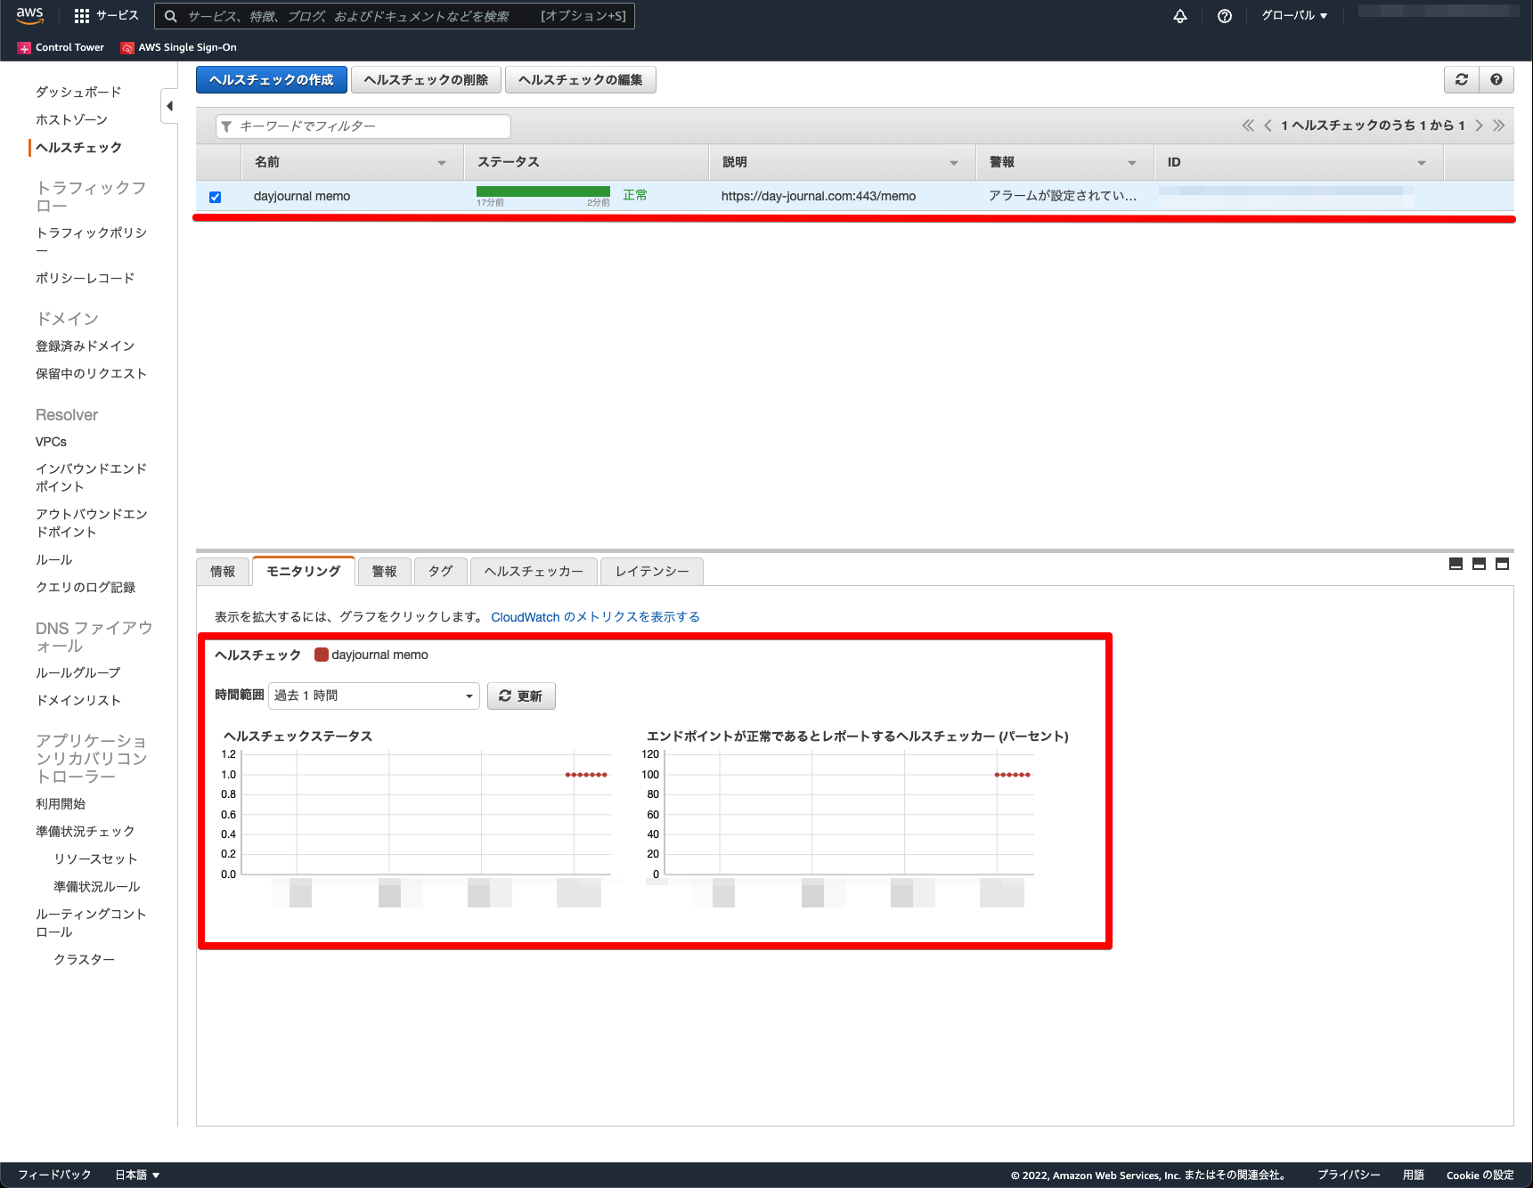Open the console help icon at right
Viewport: 1533px width, 1188px height.
(x=1496, y=79)
